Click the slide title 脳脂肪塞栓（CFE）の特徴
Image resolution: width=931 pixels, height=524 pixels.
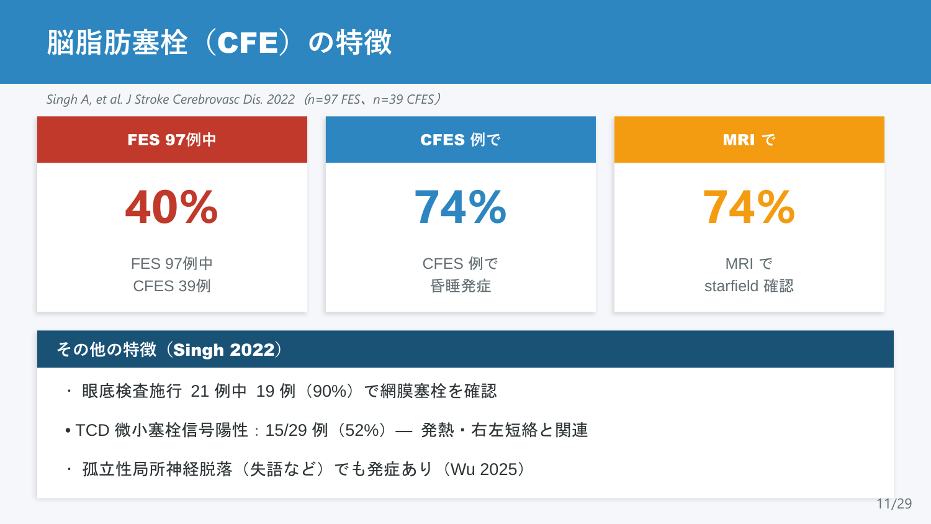pyautogui.click(x=219, y=42)
